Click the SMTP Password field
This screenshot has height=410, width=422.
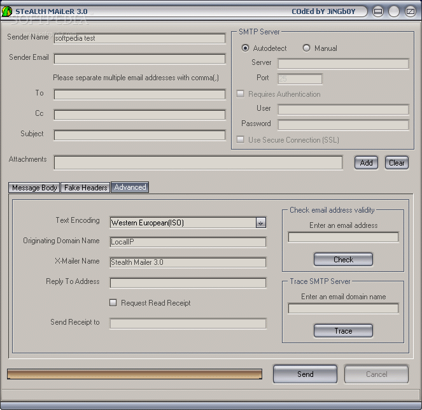pos(344,125)
